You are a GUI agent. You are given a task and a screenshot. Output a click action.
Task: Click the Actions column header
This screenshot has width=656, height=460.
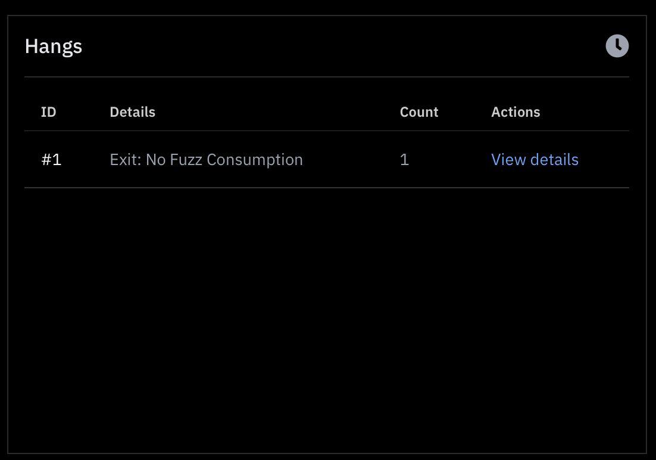516,111
